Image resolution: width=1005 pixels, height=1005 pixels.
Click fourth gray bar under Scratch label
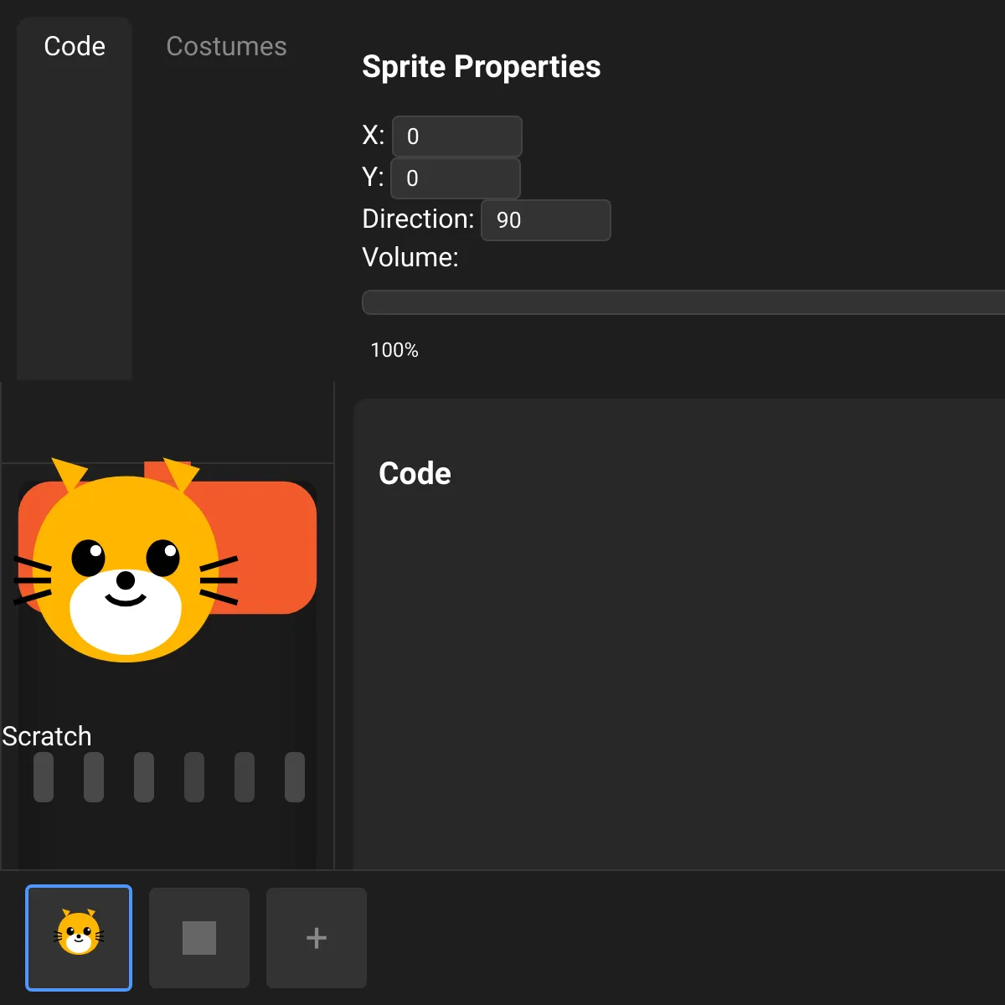(x=194, y=777)
